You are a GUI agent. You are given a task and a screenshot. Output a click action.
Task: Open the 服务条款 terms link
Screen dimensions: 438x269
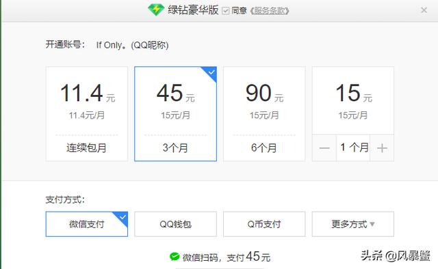point(269,11)
